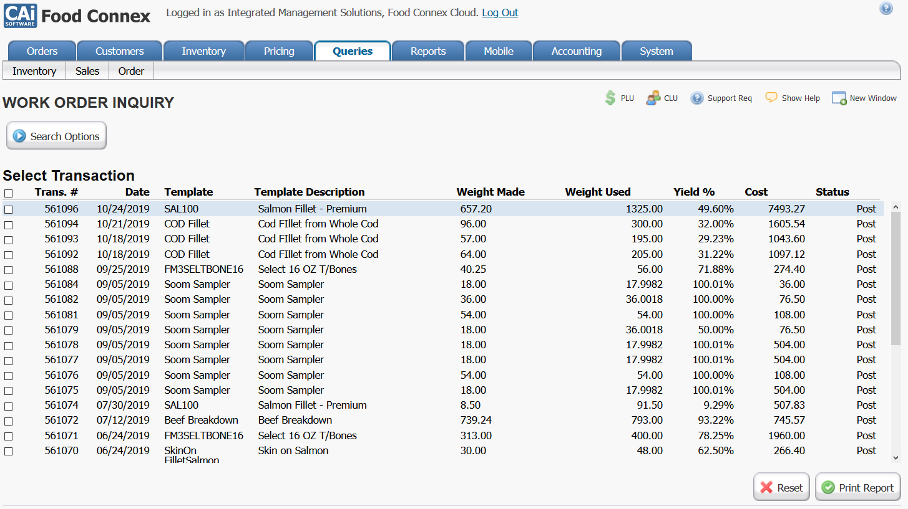
Task: Open the System tab
Action: coord(657,51)
